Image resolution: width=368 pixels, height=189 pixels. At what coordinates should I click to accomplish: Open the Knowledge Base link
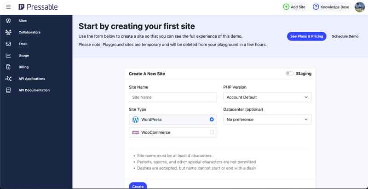click(x=331, y=7)
